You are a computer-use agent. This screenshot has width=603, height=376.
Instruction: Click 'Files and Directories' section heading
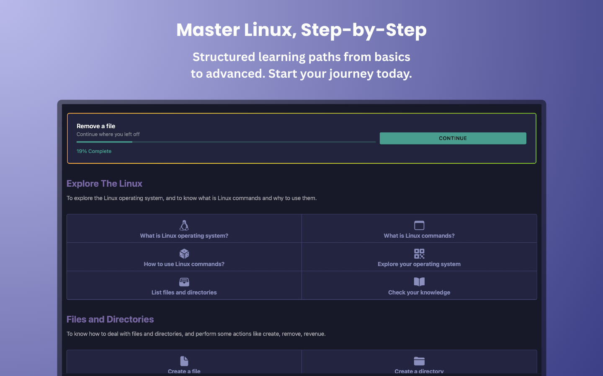(110, 320)
